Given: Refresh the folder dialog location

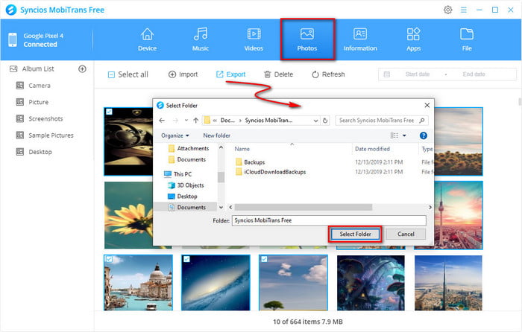Looking at the screenshot, I should tap(325, 121).
